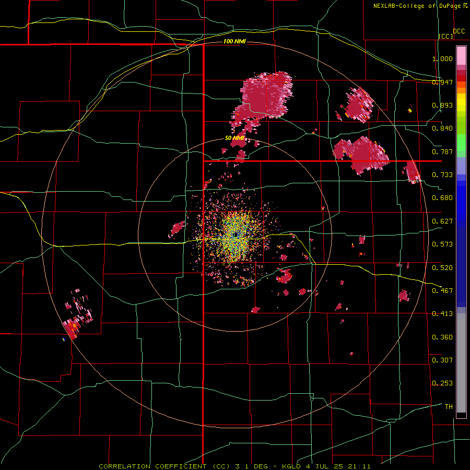
Task: Select the 0.413 scale value
Action: pyautogui.click(x=442, y=314)
